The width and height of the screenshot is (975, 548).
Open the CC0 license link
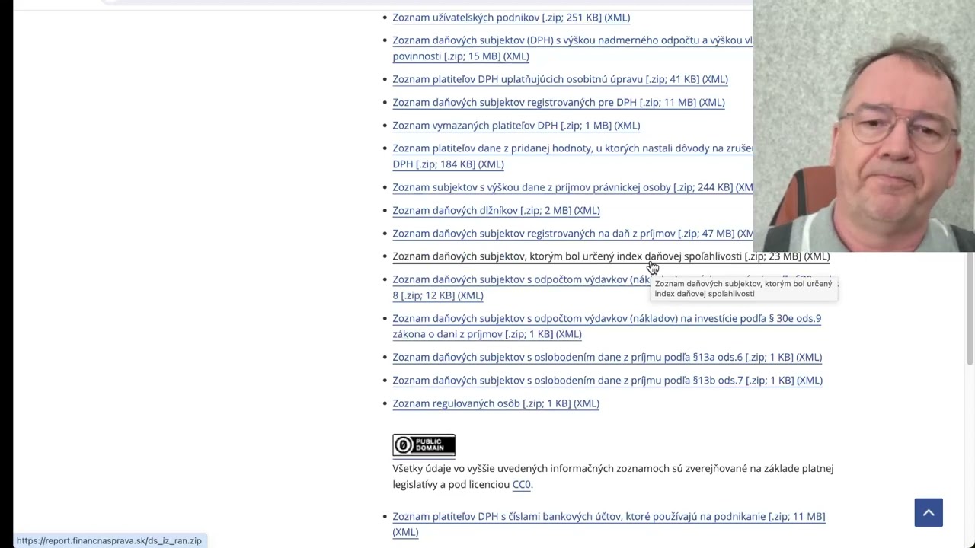click(x=521, y=485)
